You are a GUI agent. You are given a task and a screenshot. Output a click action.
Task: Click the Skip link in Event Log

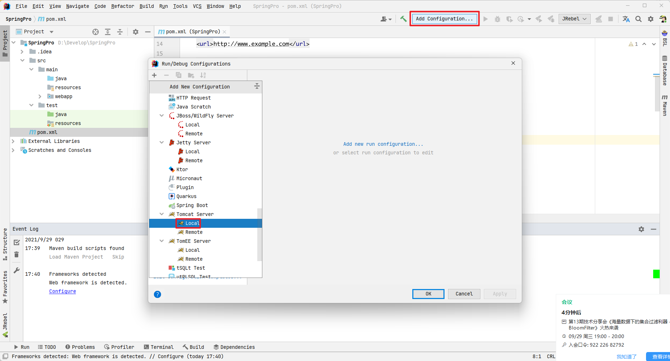pos(118,257)
